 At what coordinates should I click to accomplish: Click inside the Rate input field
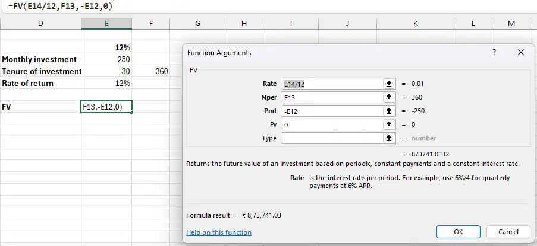click(331, 84)
